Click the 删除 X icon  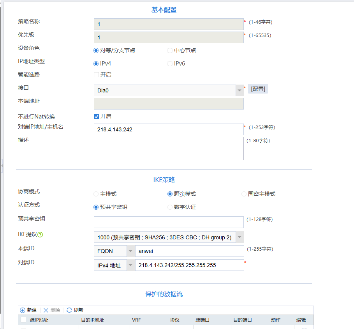tap(46, 310)
